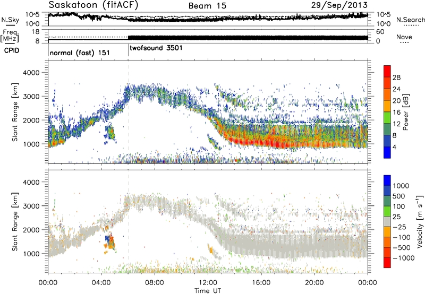Click the velocity panel 'Slant Range [km]' label
The height and width of the screenshot is (294, 425).
tap(15, 221)
